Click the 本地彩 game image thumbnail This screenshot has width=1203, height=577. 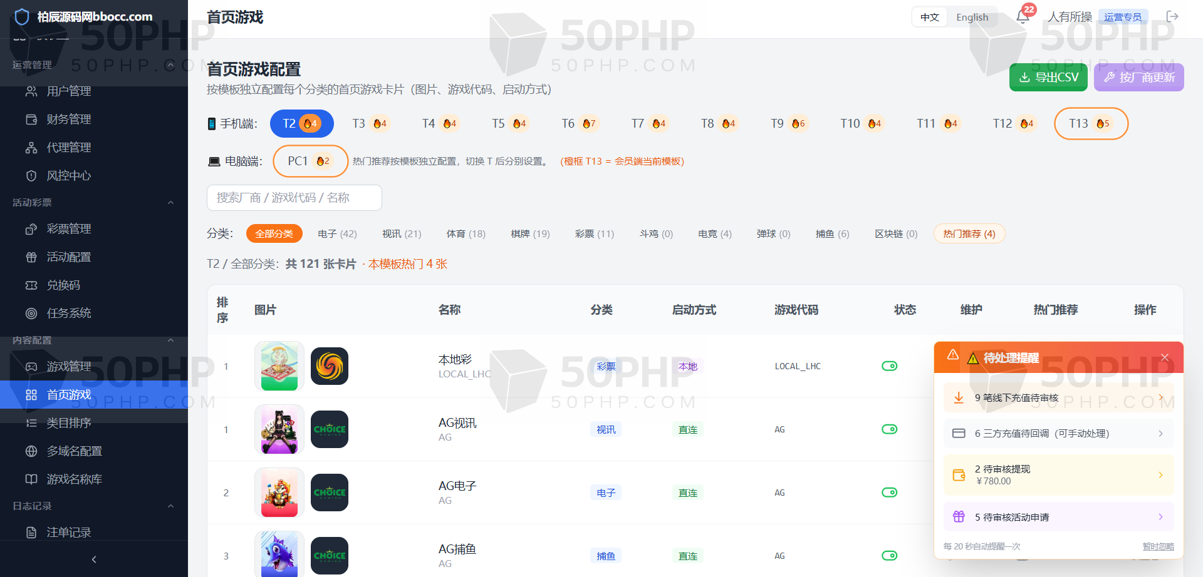(x=279, y=366)
